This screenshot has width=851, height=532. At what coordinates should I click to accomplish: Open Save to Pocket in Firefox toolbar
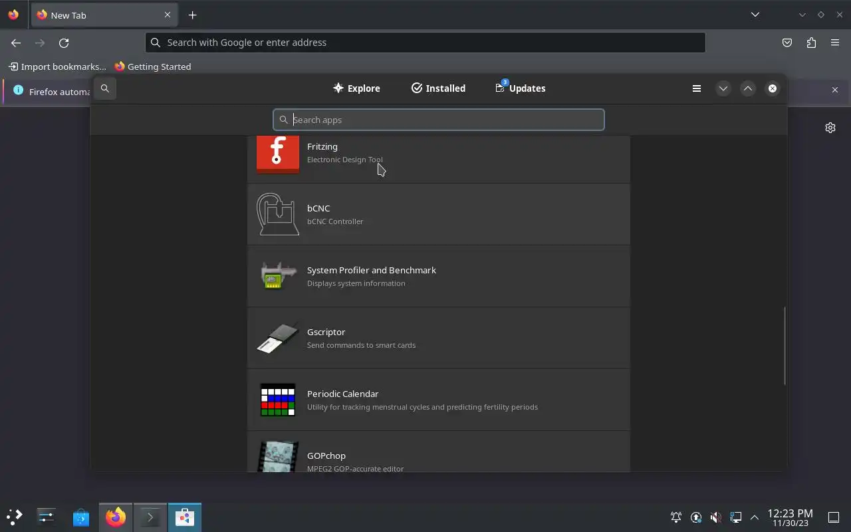[x=787, y=43]
